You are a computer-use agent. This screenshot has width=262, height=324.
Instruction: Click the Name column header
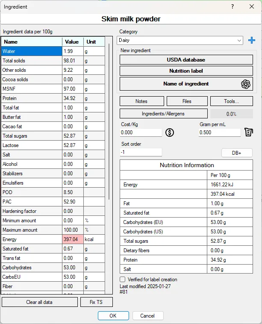tap(32, 42)
